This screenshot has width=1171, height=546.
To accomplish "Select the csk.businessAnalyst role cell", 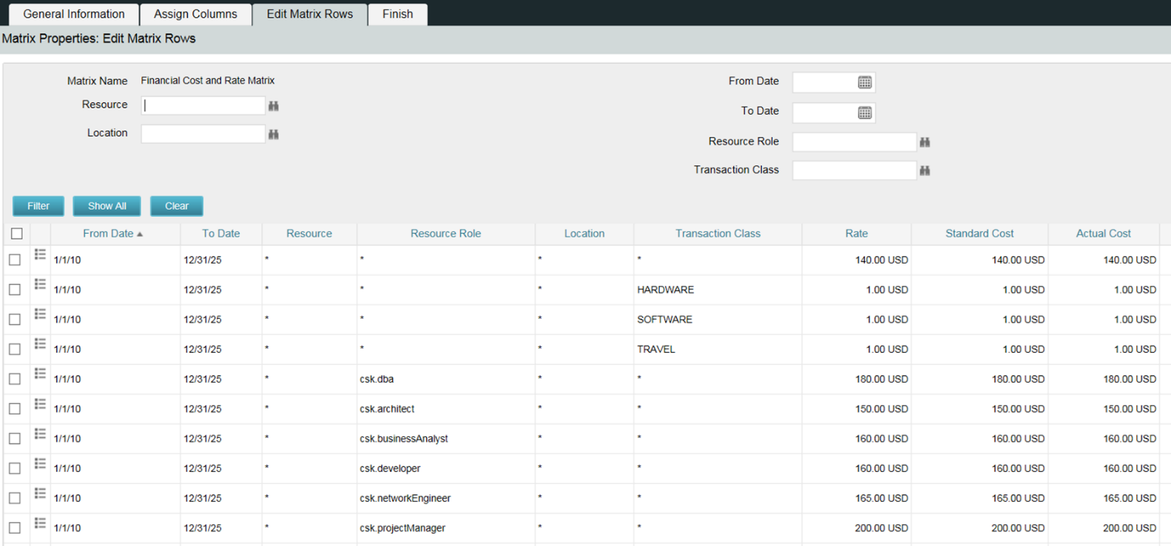I will [x=446, y=439].
